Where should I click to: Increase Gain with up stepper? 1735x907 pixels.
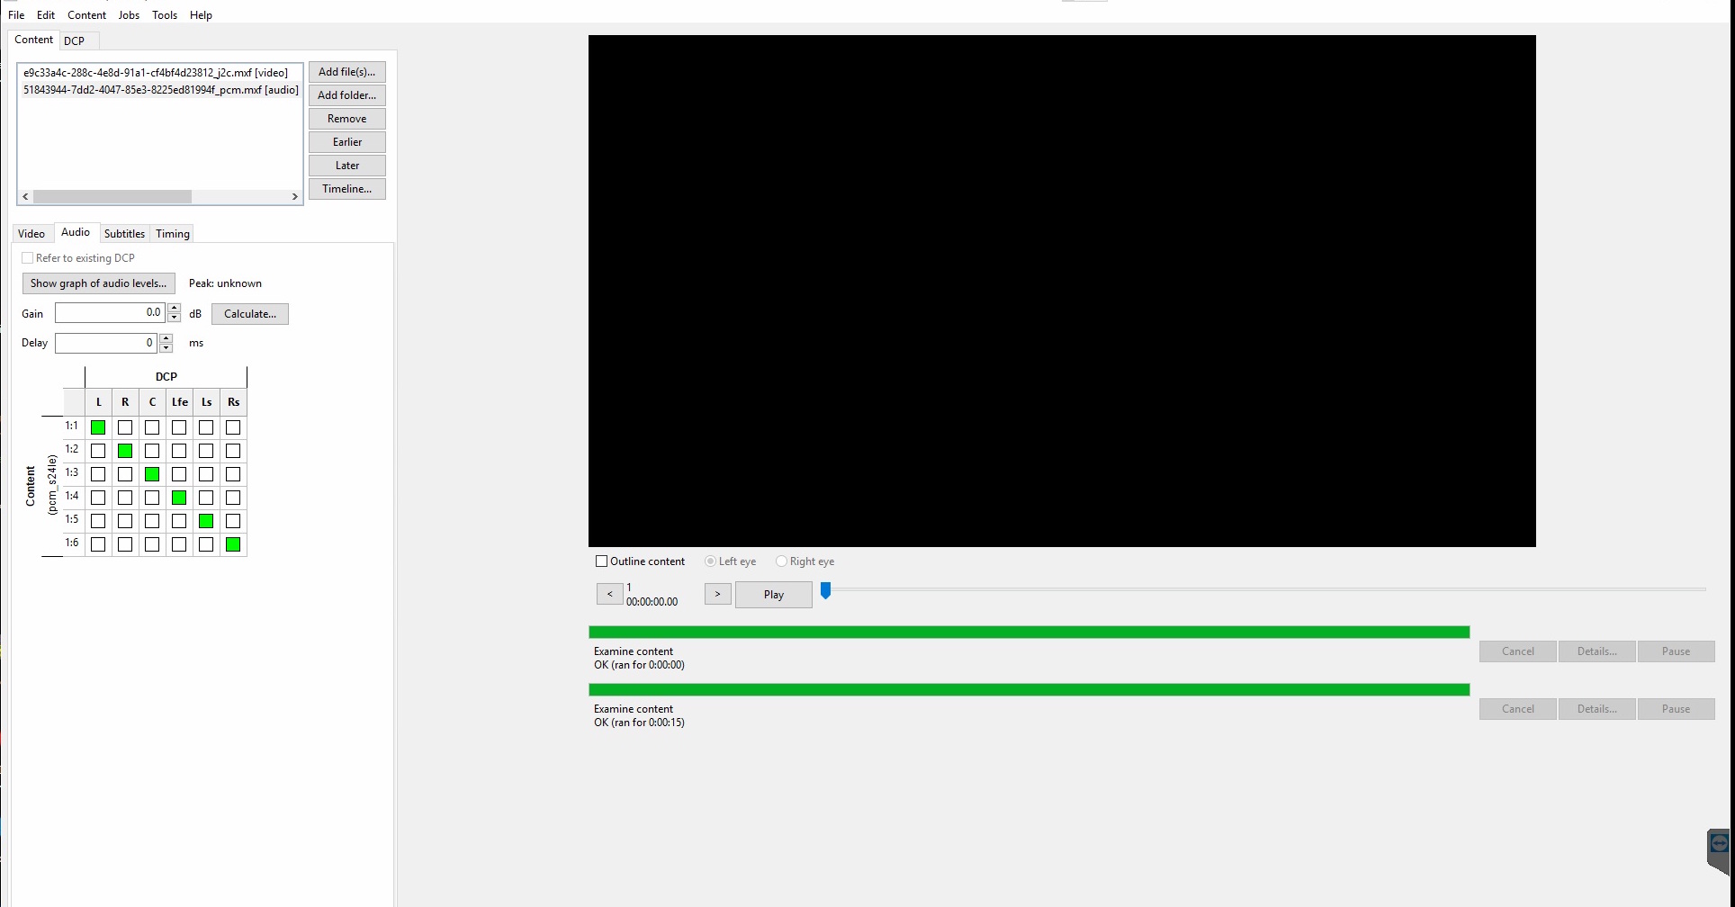(175, 308)
